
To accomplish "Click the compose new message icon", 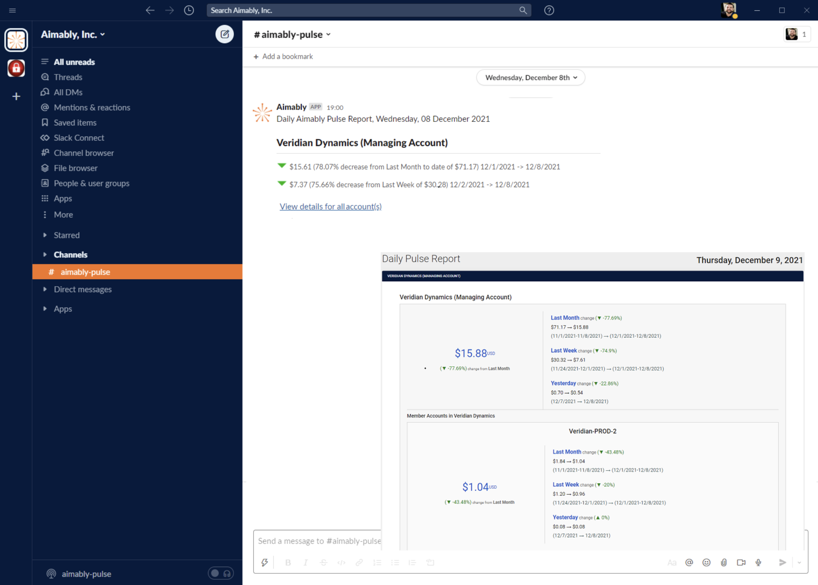I will pos(224,34).
